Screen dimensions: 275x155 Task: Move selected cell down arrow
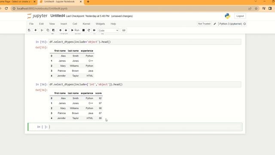(x=66, y=30)
